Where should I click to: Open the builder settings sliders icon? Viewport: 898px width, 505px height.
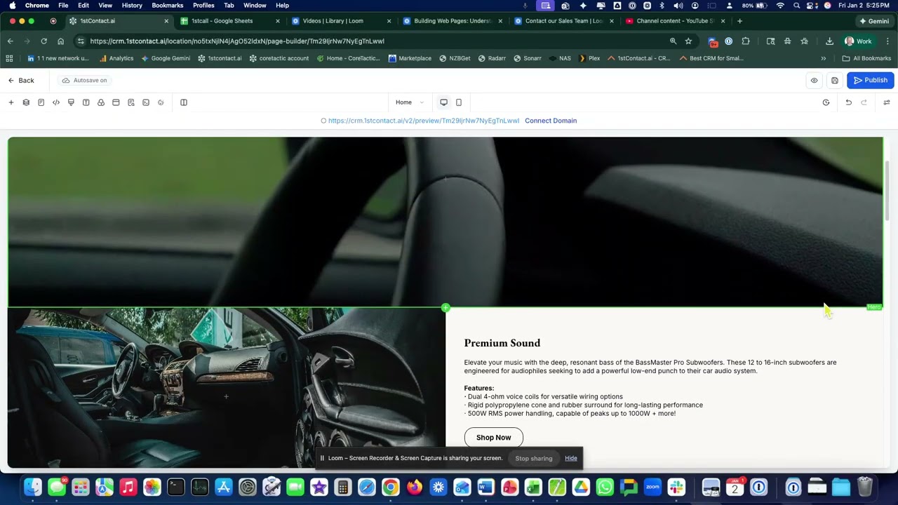click(886, 102)
